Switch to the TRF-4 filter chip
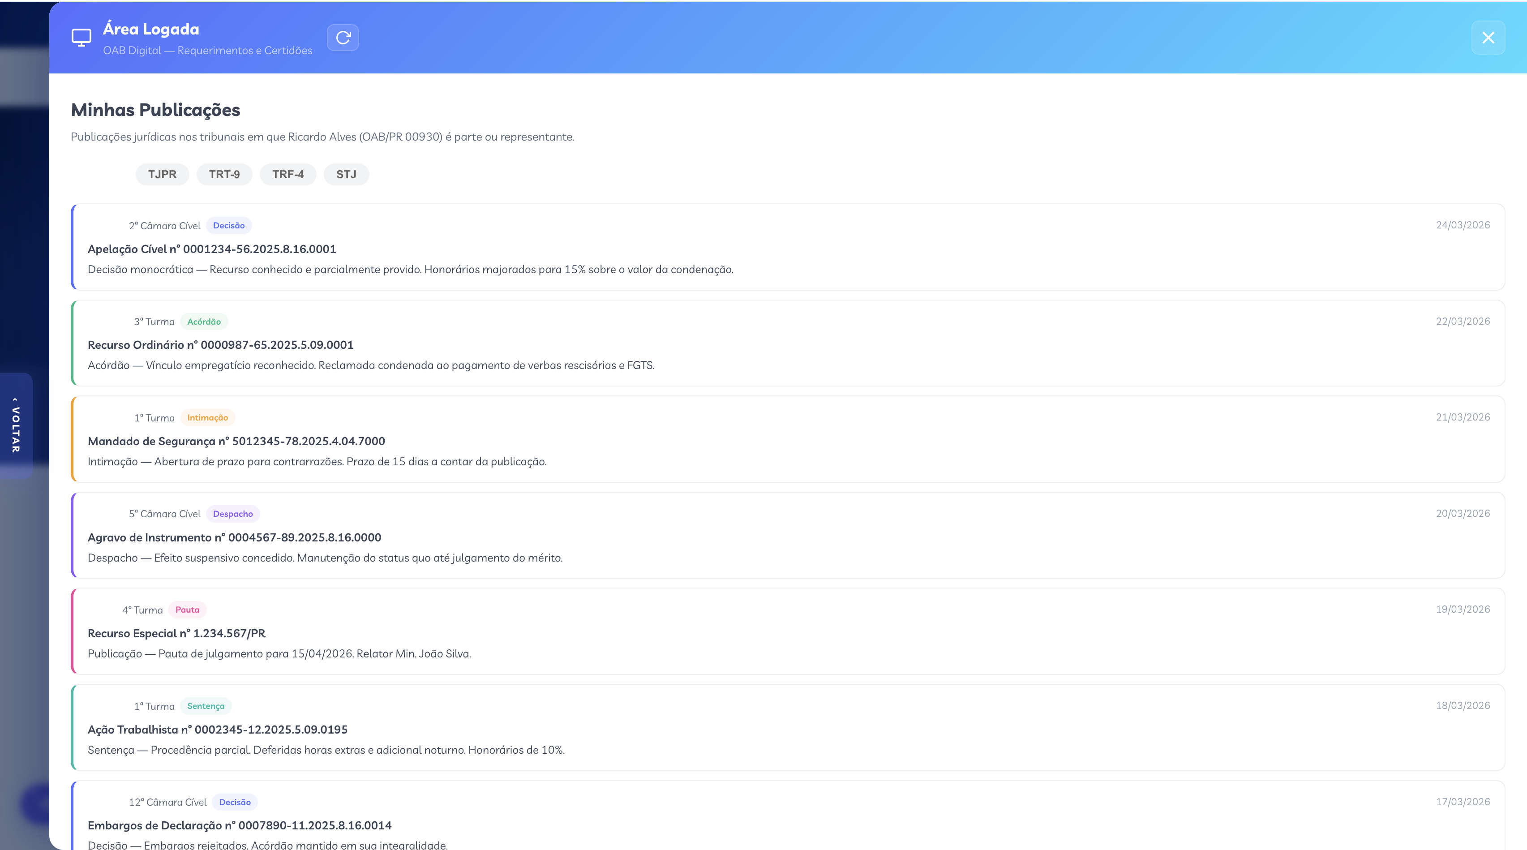The width and height of the screenshot is (1527, 850). (x=287, y=174)
